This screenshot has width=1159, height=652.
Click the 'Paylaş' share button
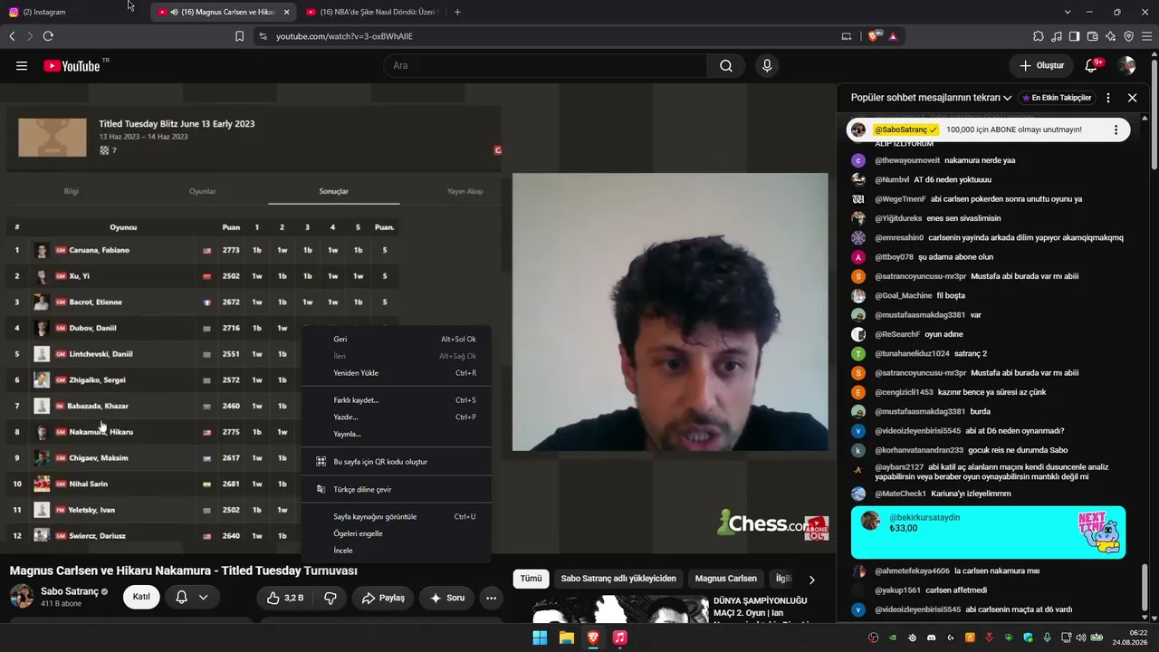point(382,598)
